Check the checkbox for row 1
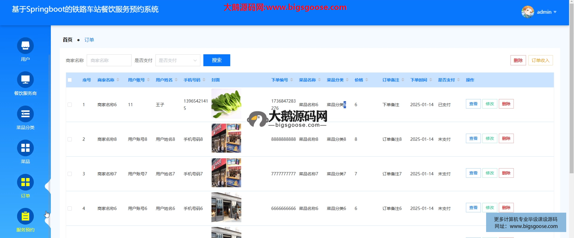 point(70,105)
